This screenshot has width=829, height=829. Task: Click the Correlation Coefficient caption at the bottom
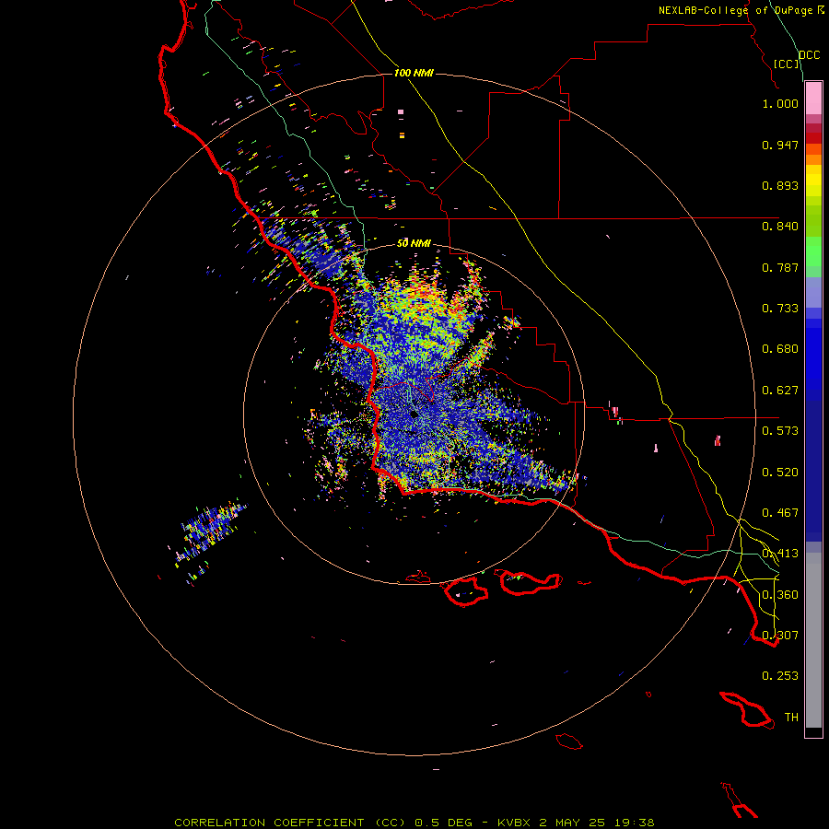coord(414,823)
